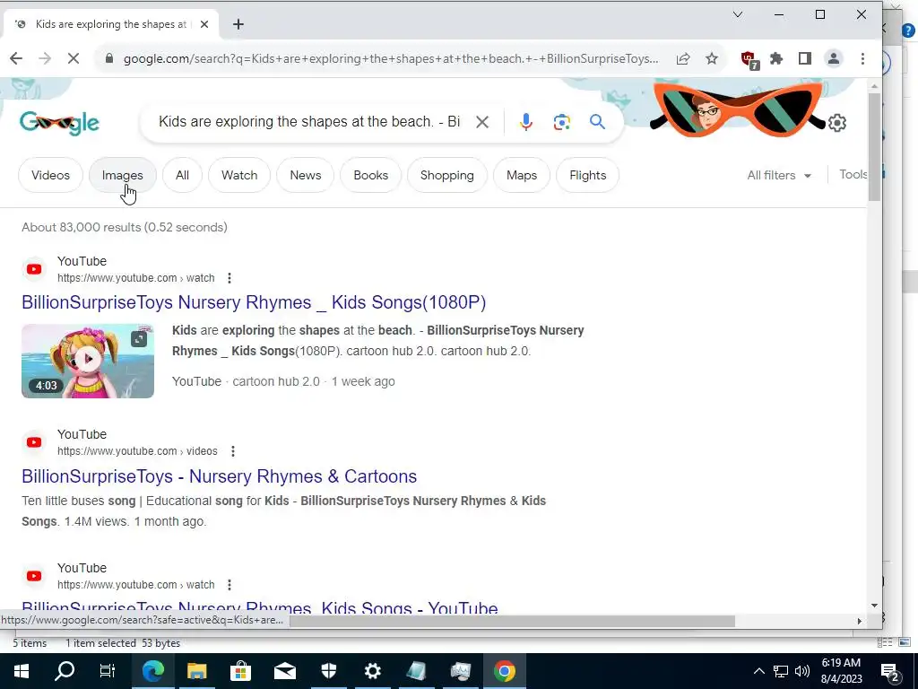Stop loading the page

point(74,58)
